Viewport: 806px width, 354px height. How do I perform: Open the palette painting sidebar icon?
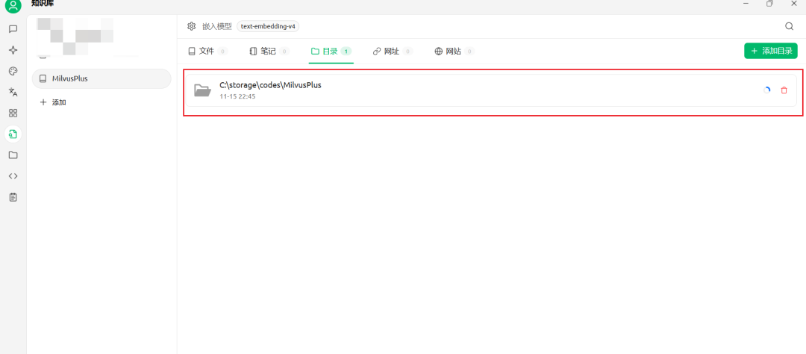[13, 71]
